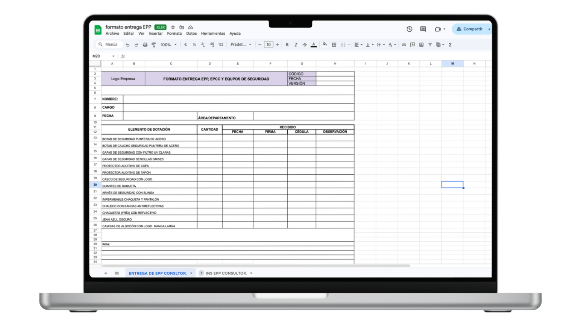Image resolution: width=581 pixels, height=326 pixels.
Task: Open ENTREGA DE EPP CONSLTOR. tab arrow menu
Action: tap(191, 273)
